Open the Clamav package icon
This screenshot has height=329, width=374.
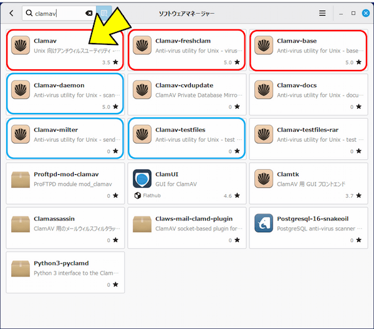[x=21, y=45]
